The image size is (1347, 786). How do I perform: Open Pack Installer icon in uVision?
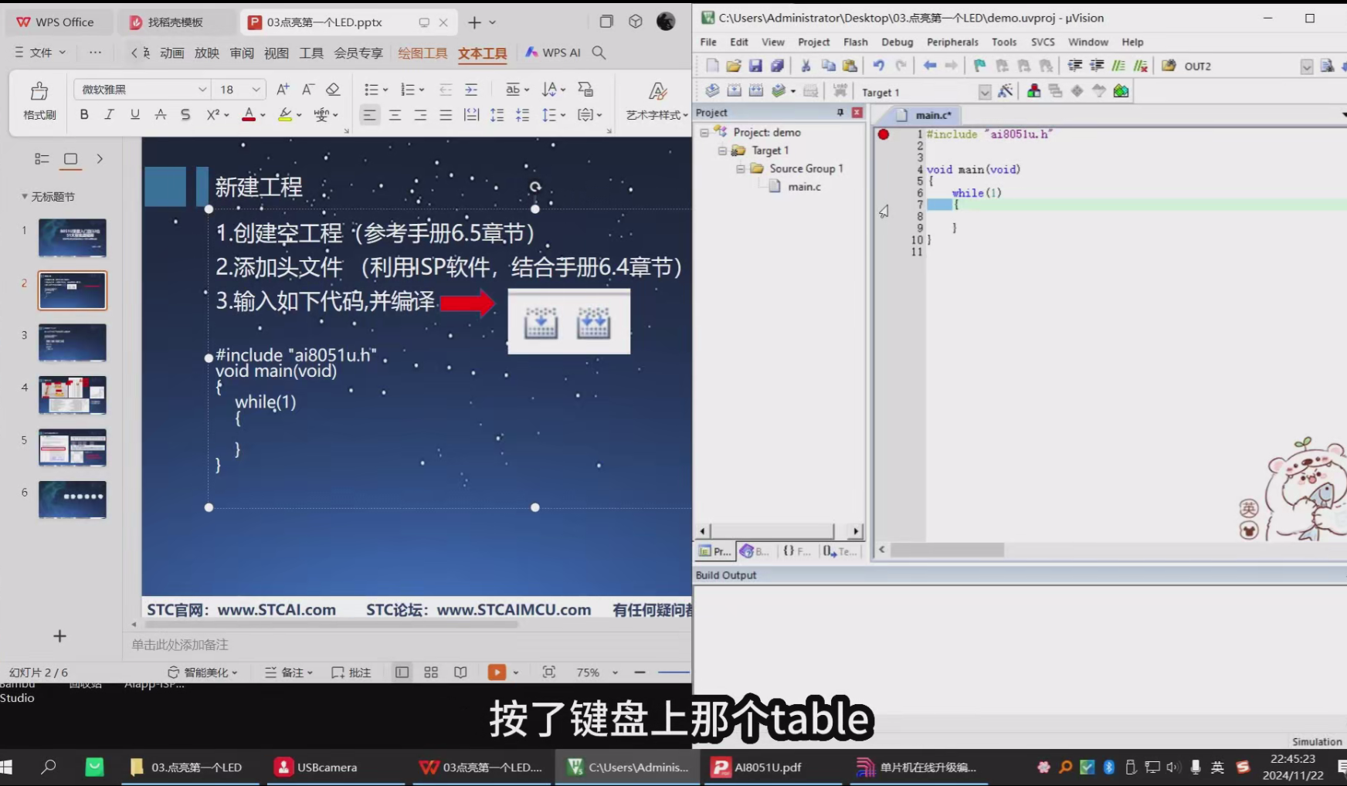(1121, 91)
